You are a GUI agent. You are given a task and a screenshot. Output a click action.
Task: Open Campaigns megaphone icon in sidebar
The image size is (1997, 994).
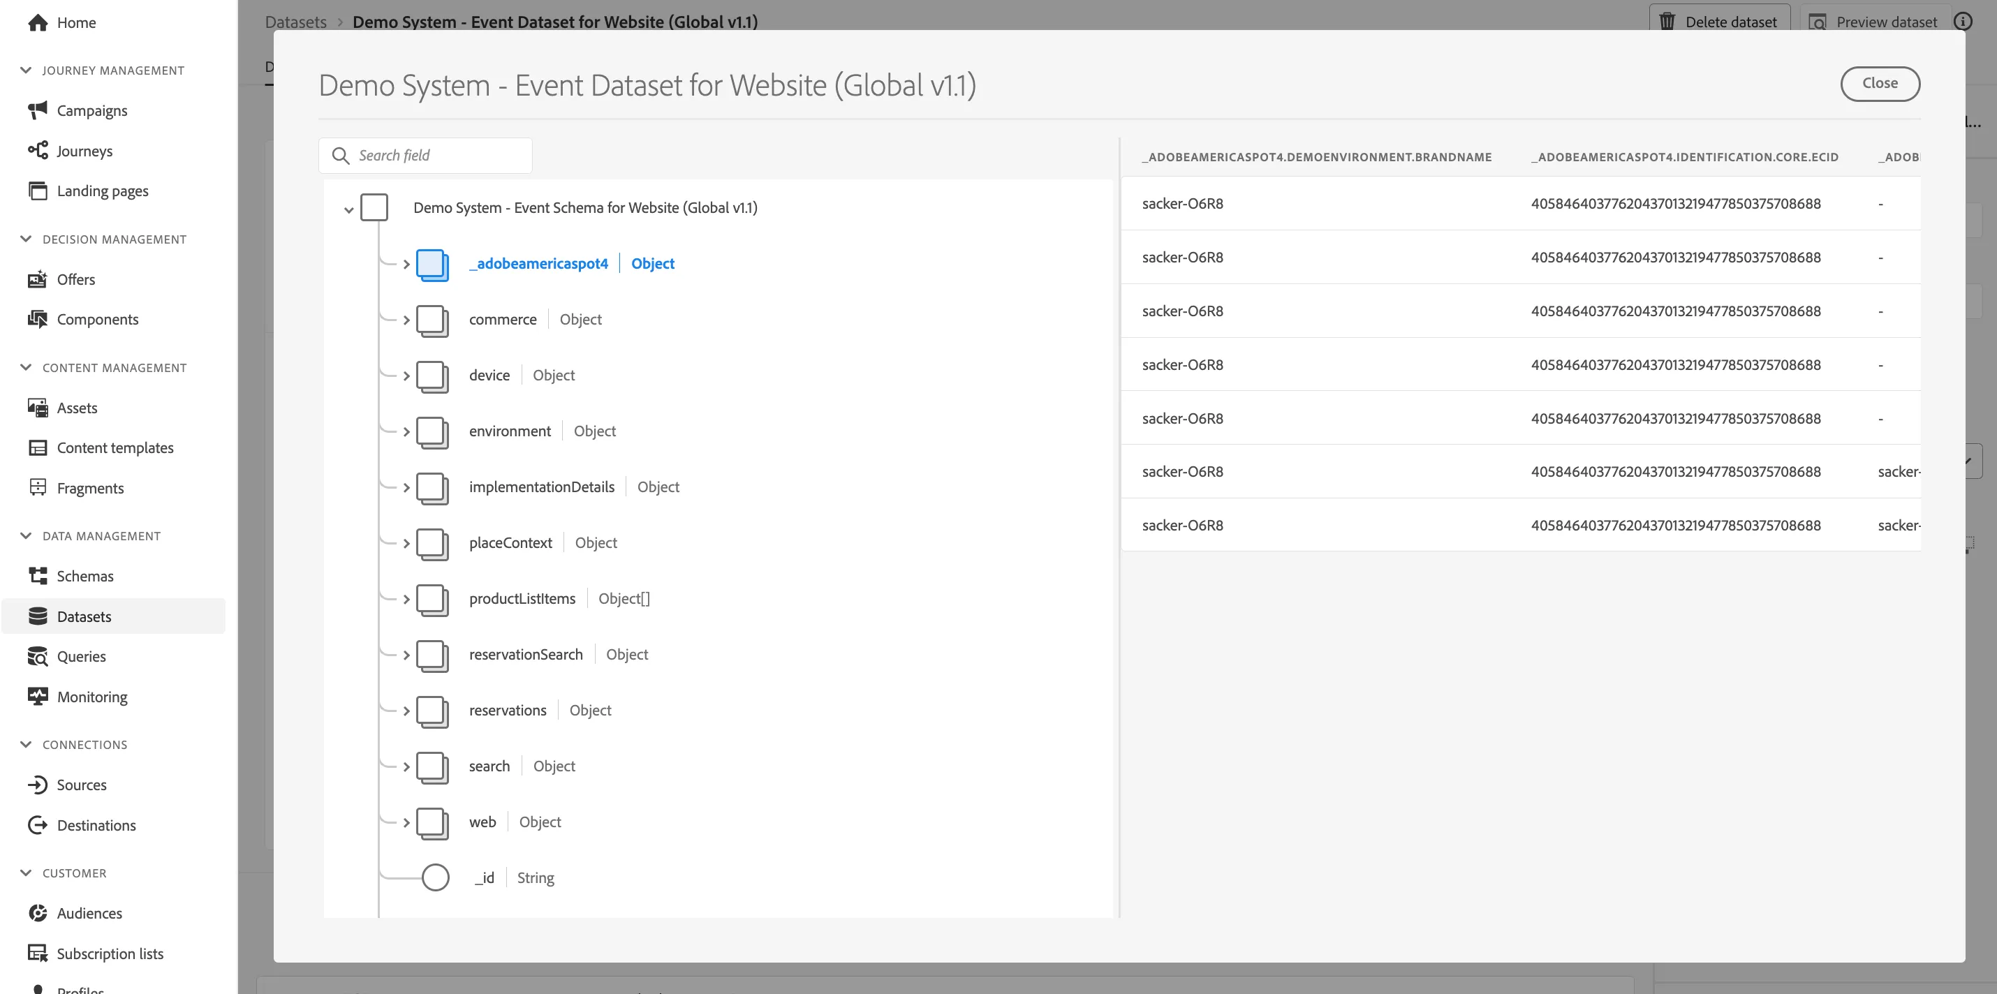click(37, 111)
